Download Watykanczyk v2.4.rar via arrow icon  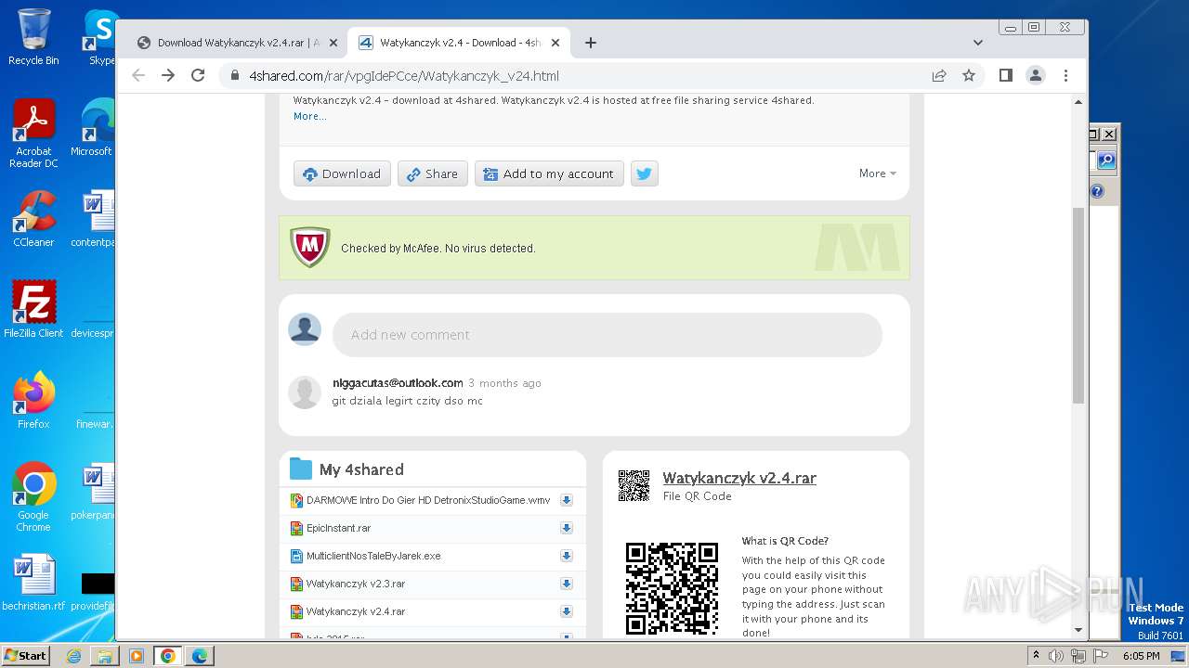(566, 611)
